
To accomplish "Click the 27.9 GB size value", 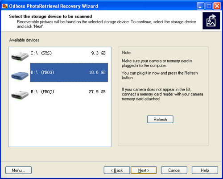I will (97, 92).
